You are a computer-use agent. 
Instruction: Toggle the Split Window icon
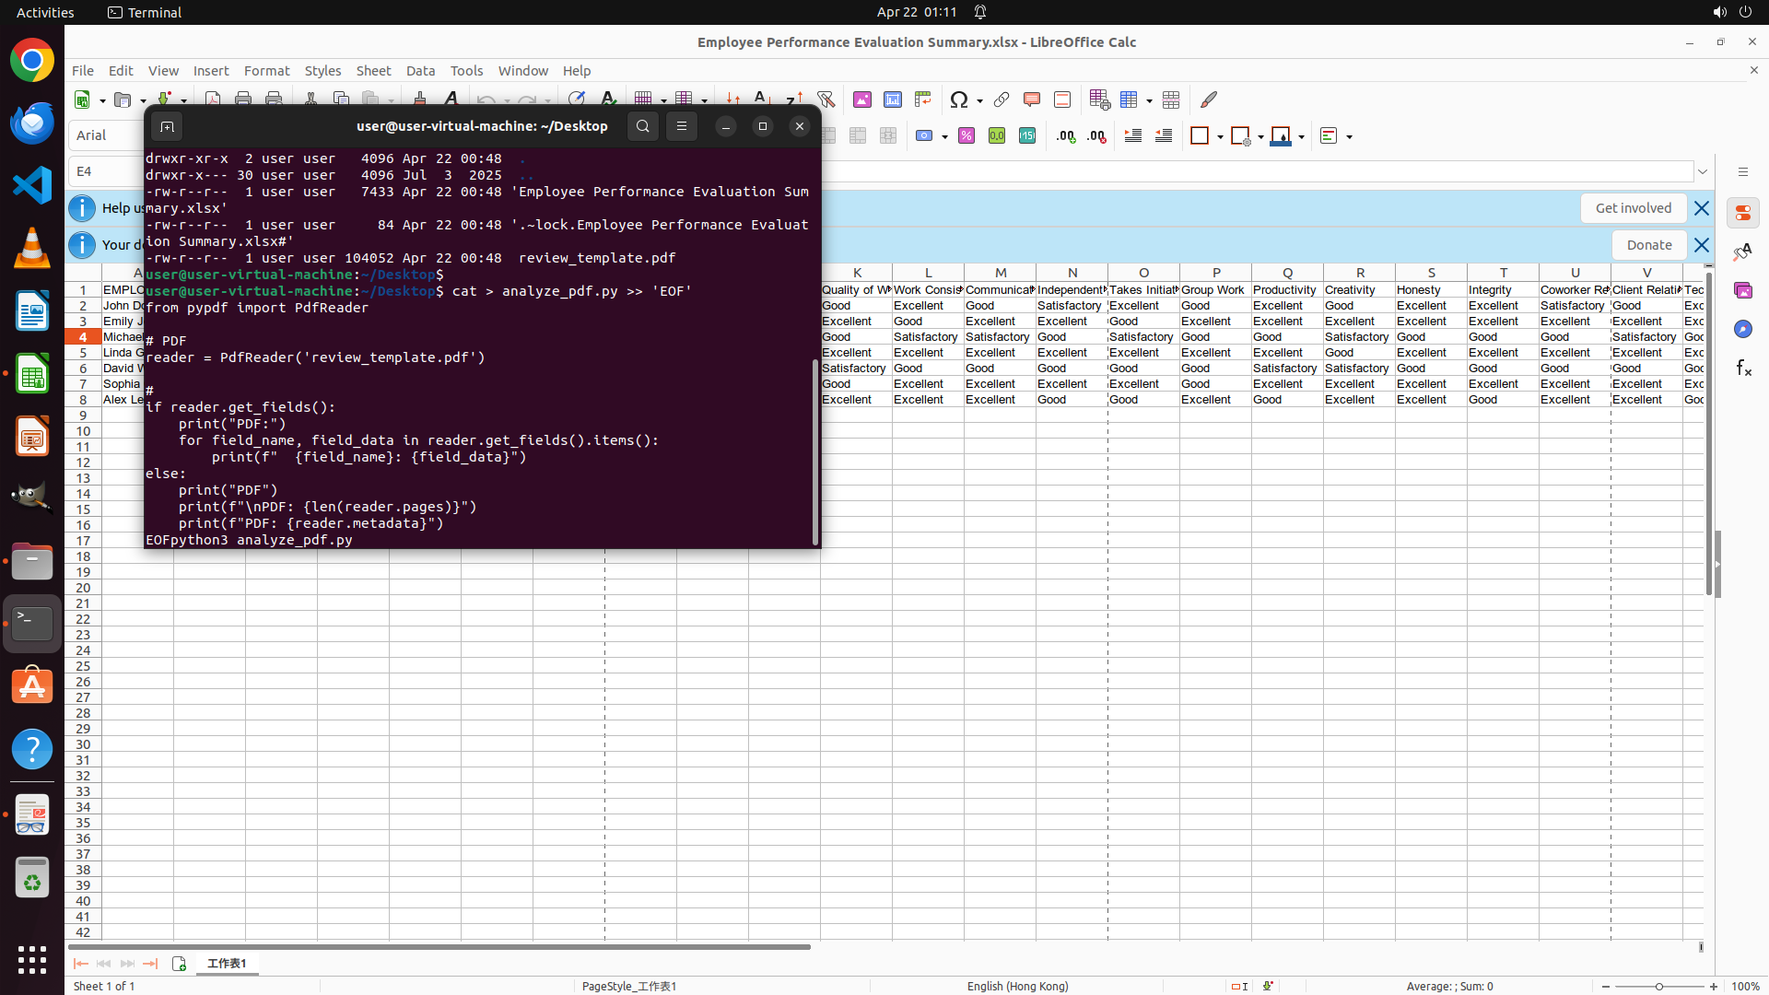[1171, 99]
